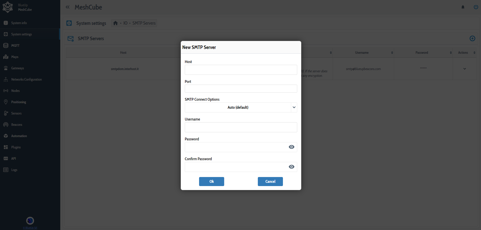The height and width of the screenshot is (230, 481).
Task: Cancel the New SMTP Server dialog
Action: [x=270, y=181]
